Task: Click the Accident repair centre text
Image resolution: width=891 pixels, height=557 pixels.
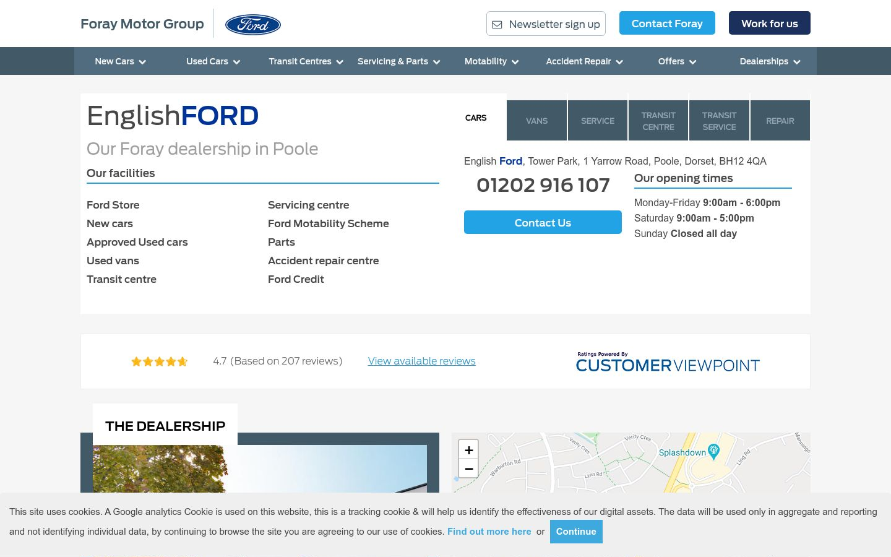Action: (x=324, y=261)
